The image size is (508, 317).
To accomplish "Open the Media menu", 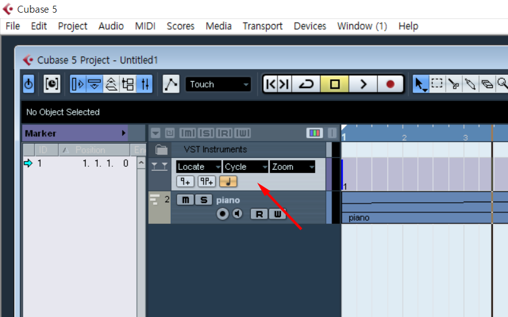I will (218, 26).
